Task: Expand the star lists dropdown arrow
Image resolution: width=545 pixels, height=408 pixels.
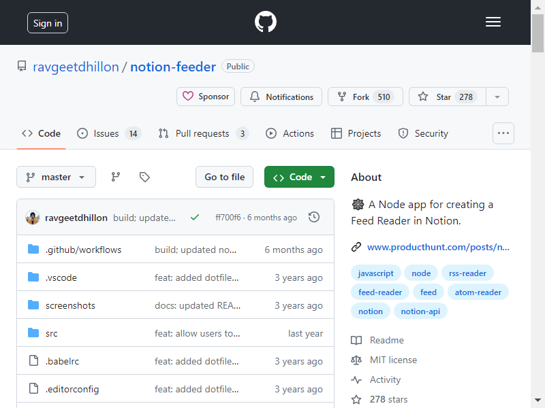Action: coord(497,97)
